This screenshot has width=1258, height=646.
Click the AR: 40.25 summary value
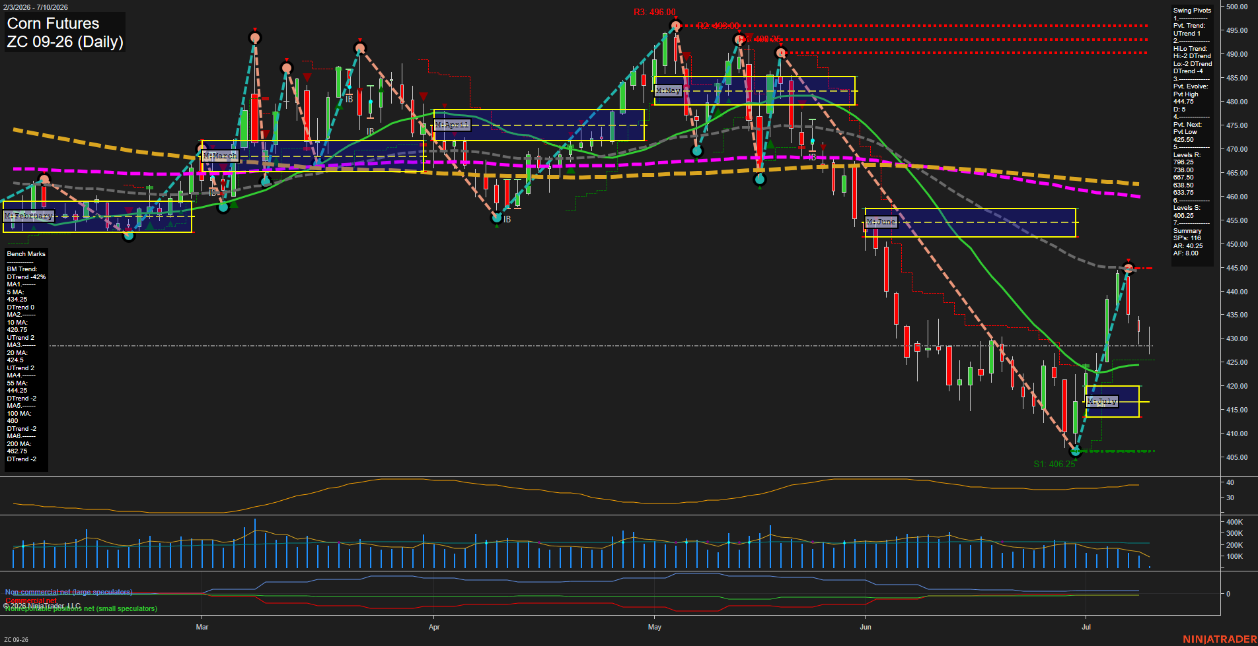pos(1187,246)
